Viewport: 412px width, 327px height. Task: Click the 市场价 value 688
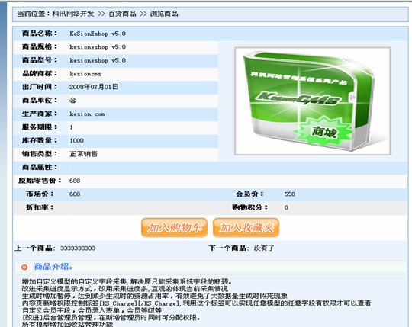(x=75, y=194)
